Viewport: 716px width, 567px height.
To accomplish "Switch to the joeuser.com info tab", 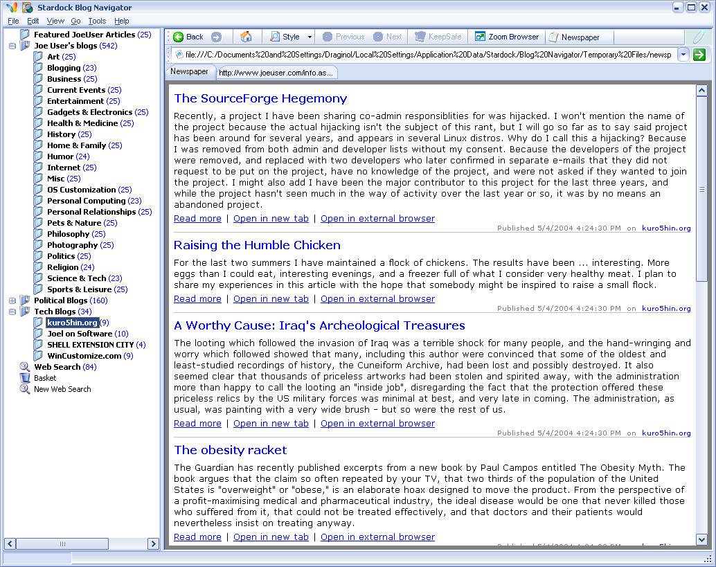I will coord(276,73).
